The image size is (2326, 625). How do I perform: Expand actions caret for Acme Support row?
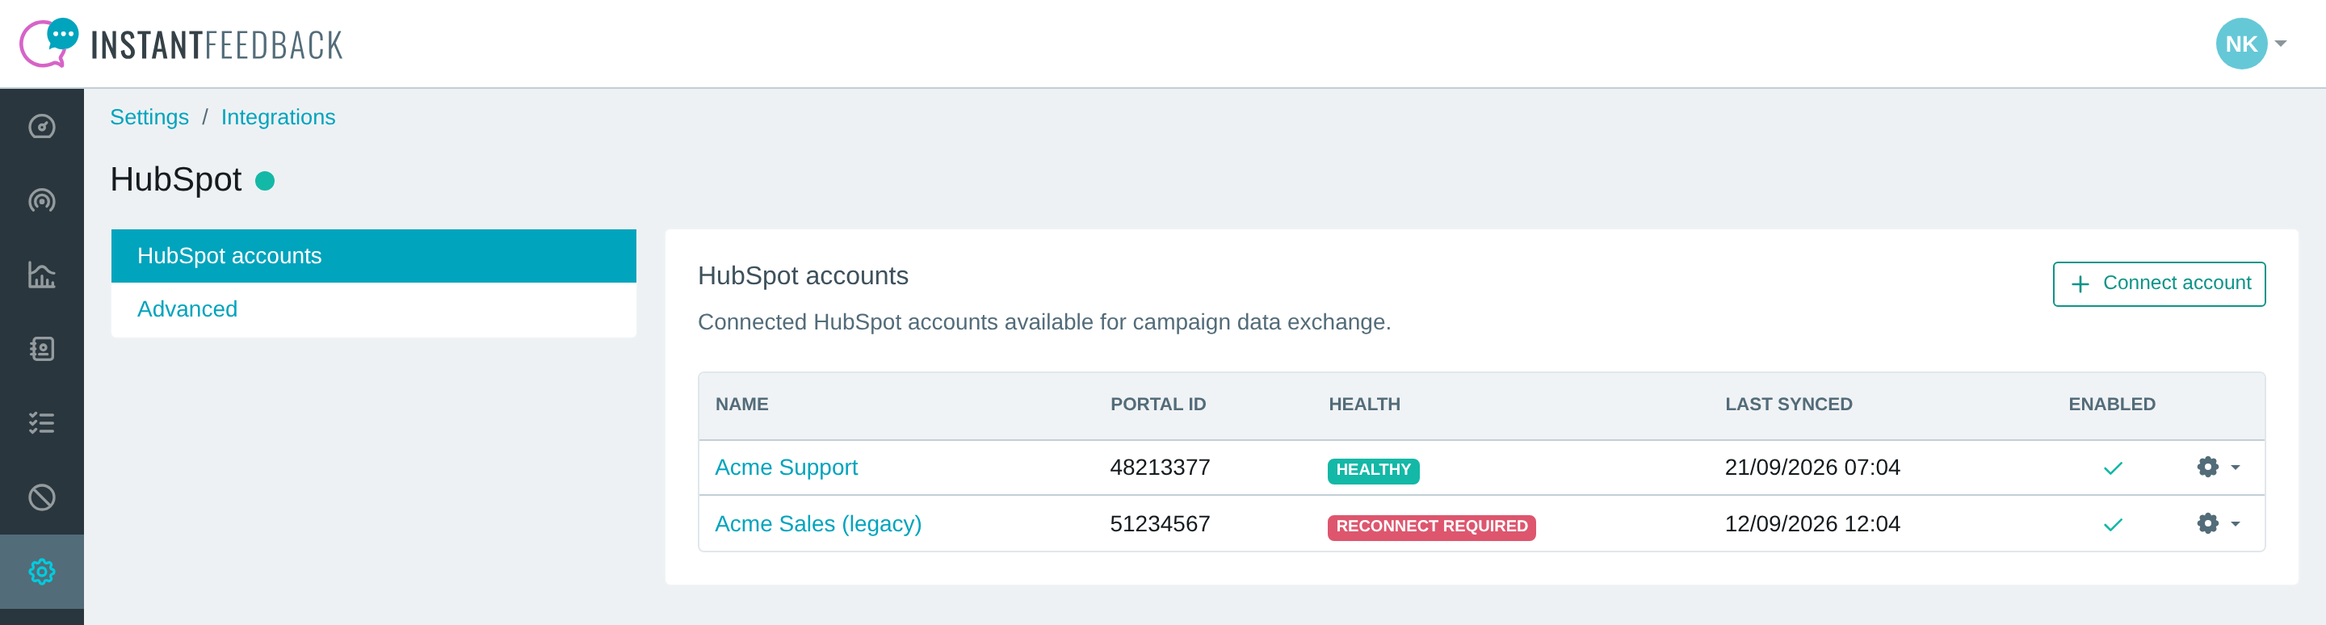(x=2236, y=468)
